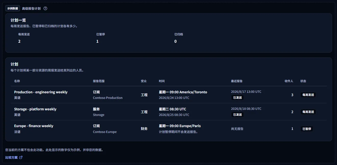Click 2026/8/17 13:00 UTC latest report
337x165 pixels.
click(246, 92)
